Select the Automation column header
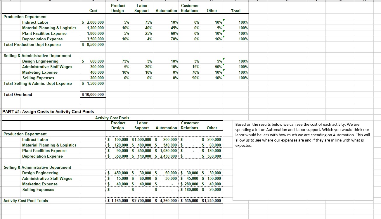 click(166, 11)
